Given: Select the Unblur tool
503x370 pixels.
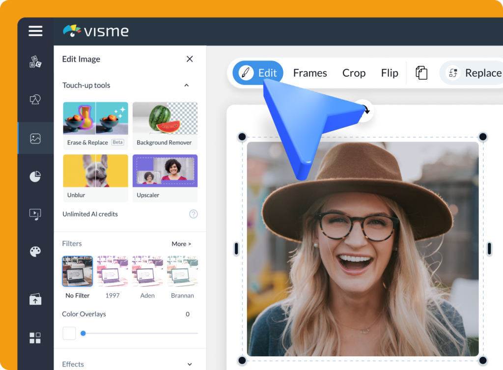Looking at the screenshot, I should (x=96, y=178).
